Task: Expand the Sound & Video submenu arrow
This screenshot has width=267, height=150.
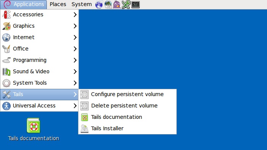Action: tap(75, 71)
